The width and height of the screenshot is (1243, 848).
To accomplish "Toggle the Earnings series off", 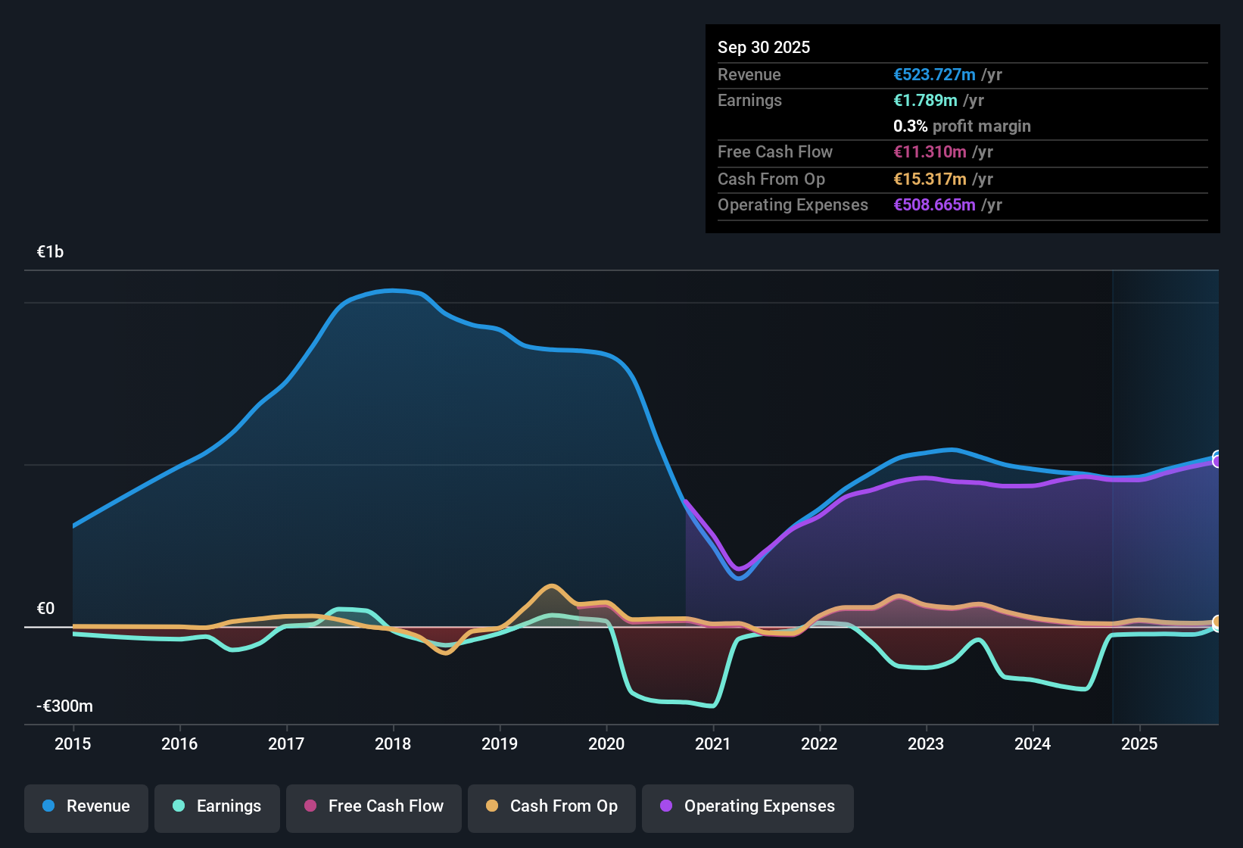I will coord(217,806).
